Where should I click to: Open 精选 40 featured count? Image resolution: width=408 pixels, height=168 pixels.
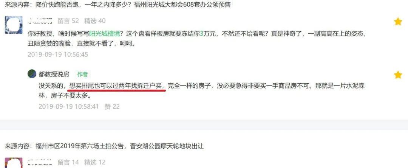coord(95,21)
